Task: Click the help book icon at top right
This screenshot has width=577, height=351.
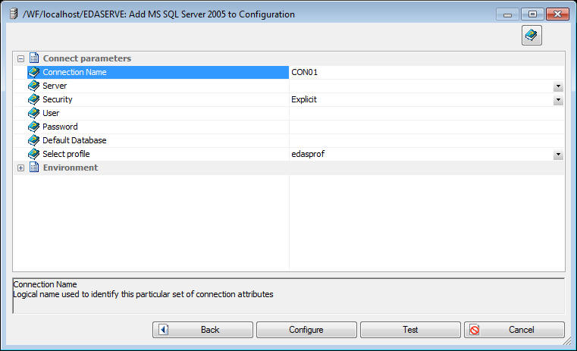Action: (532, 36)
